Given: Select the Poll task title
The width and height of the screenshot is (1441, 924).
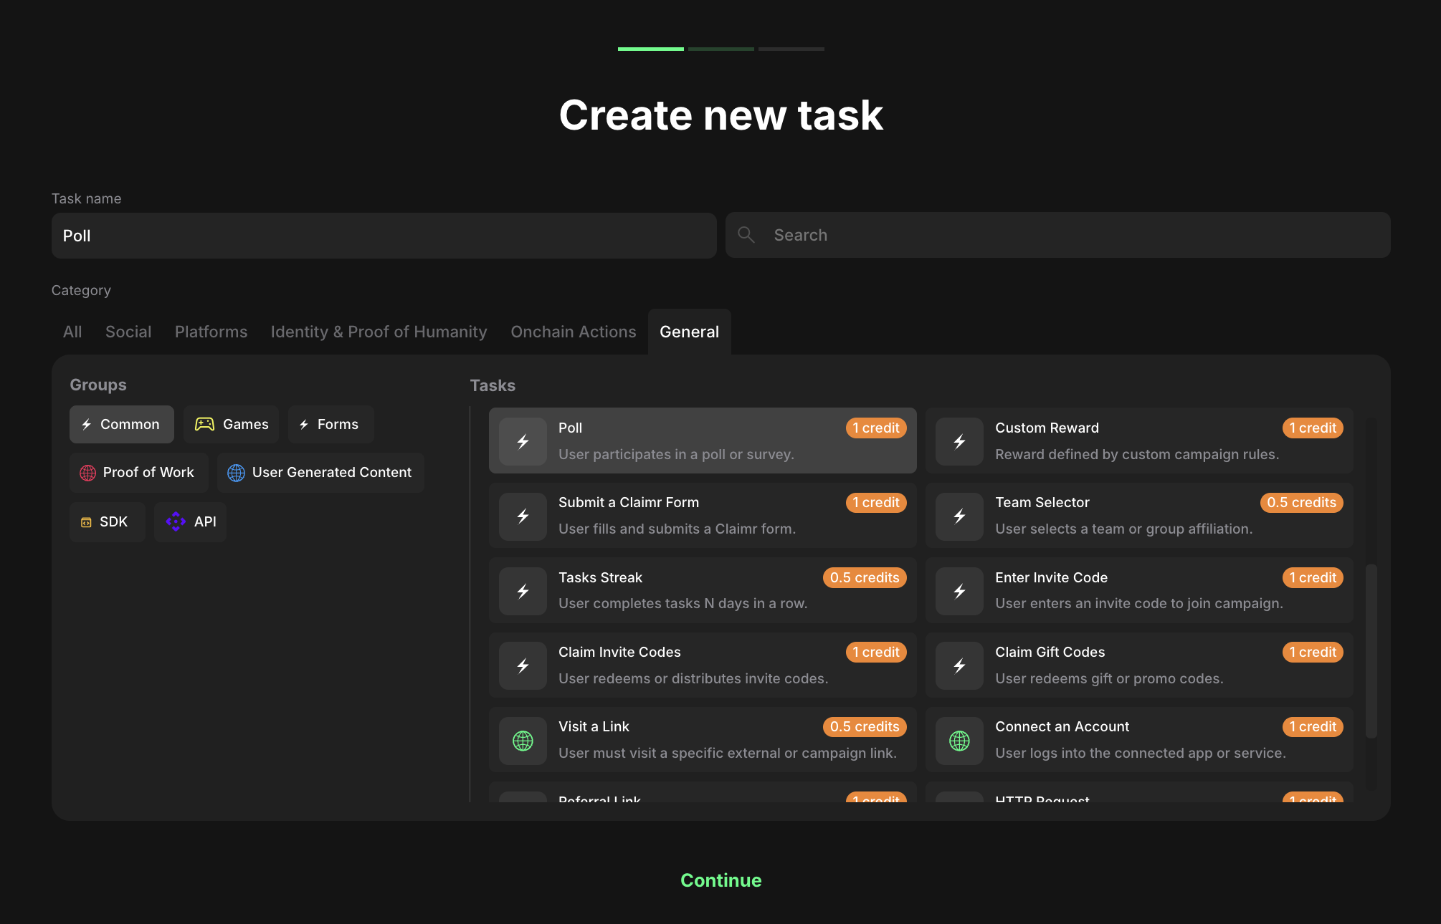Looking at the screenshot, I should click(x=571, y=428).
